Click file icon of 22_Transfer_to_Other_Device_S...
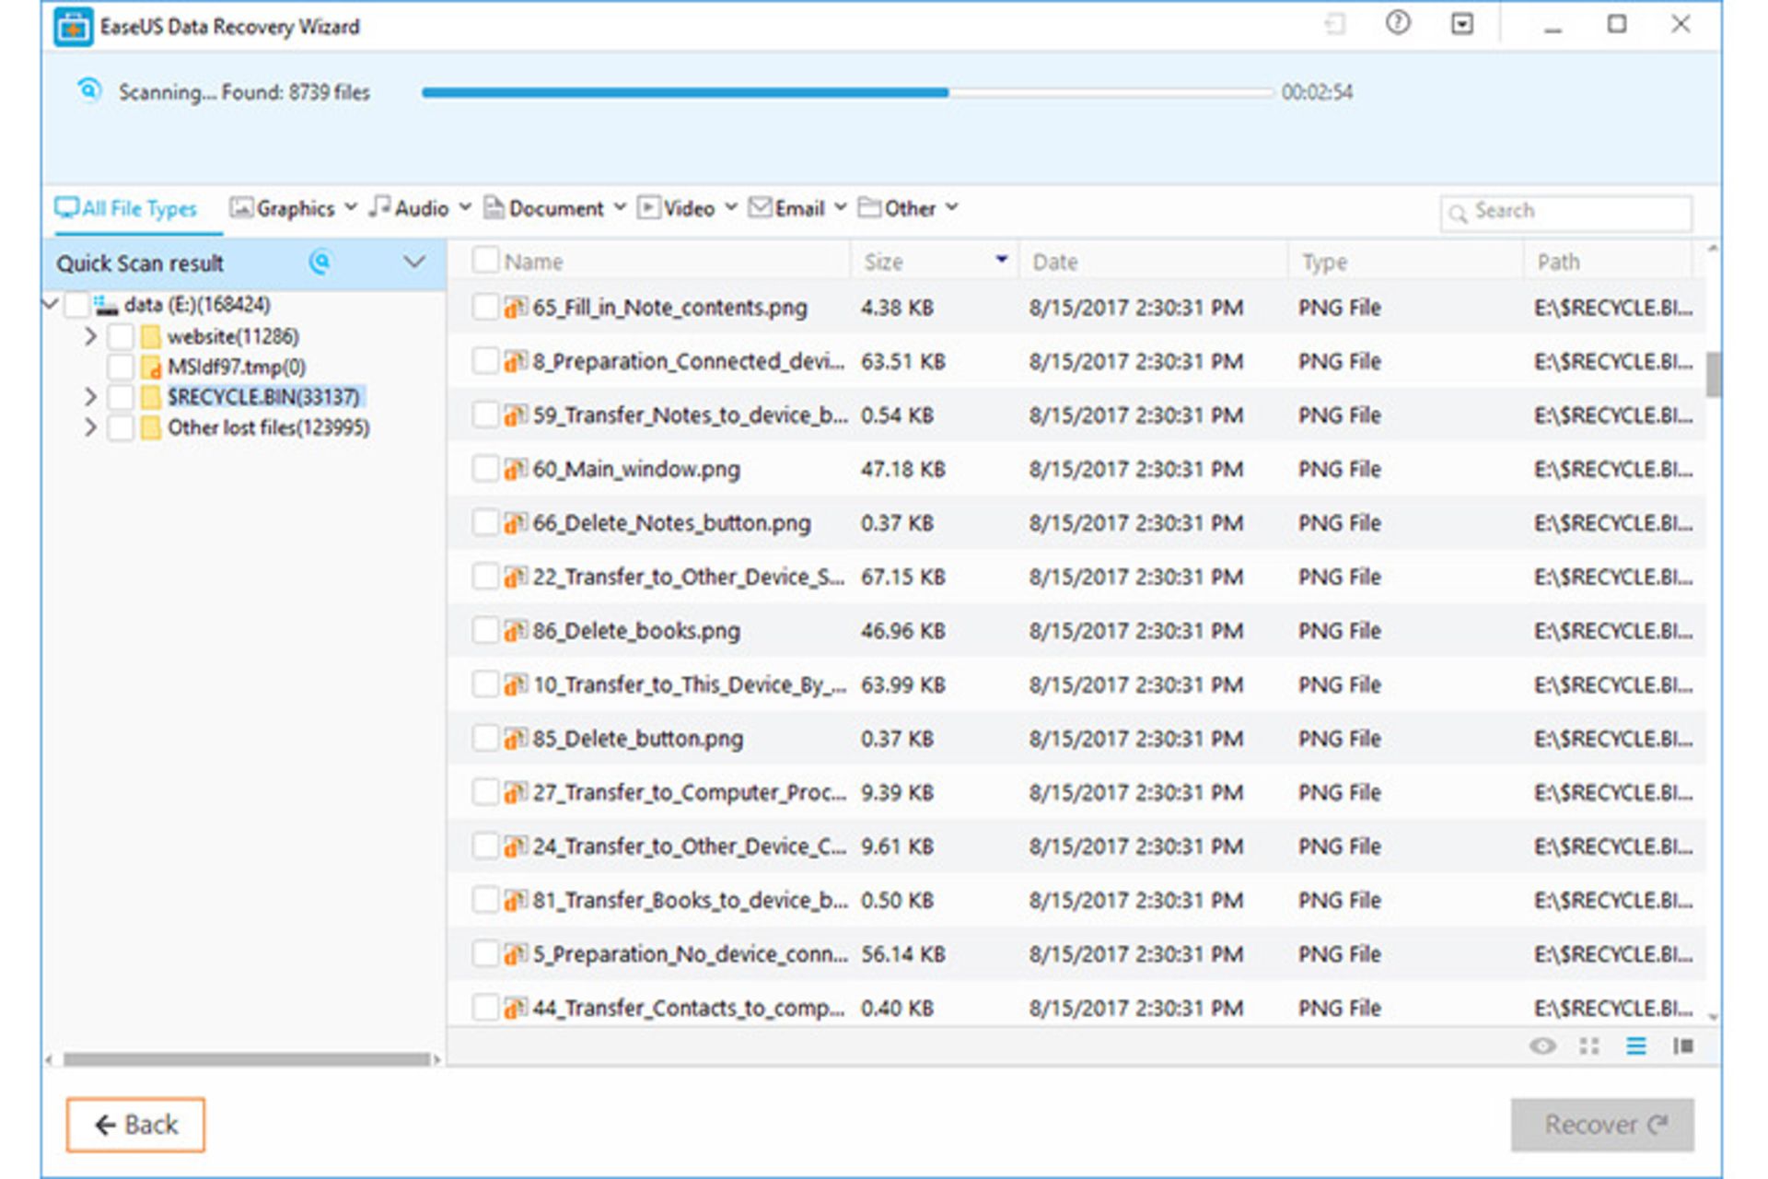Screen dimensions: 1768x1179 (516, 577)
